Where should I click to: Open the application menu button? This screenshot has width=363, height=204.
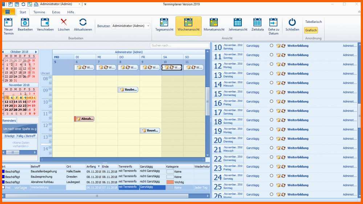coord(8,12)
